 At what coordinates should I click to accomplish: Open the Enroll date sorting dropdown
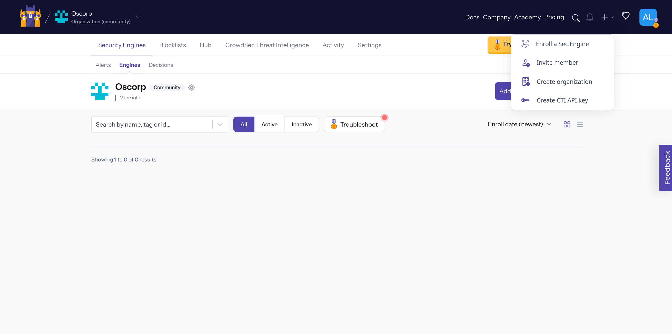click(x=519, y=124)
